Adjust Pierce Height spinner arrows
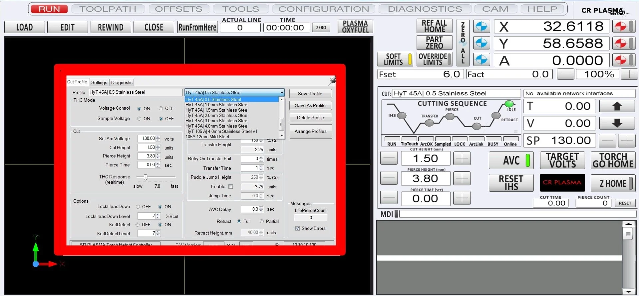The width and height of the screenshot is (639, 296). [158, 156]
